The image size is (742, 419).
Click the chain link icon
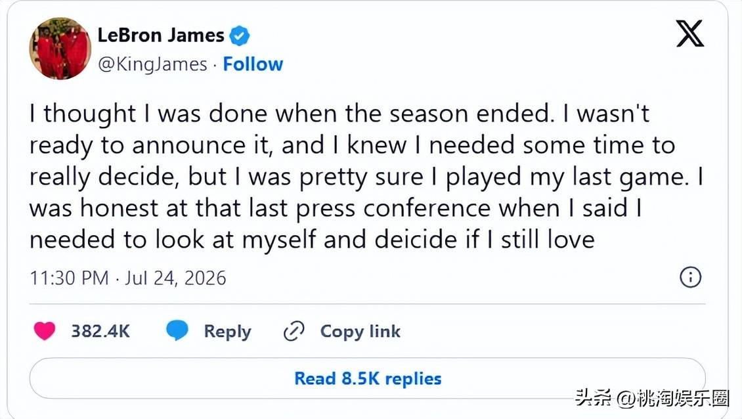[294, 331]
